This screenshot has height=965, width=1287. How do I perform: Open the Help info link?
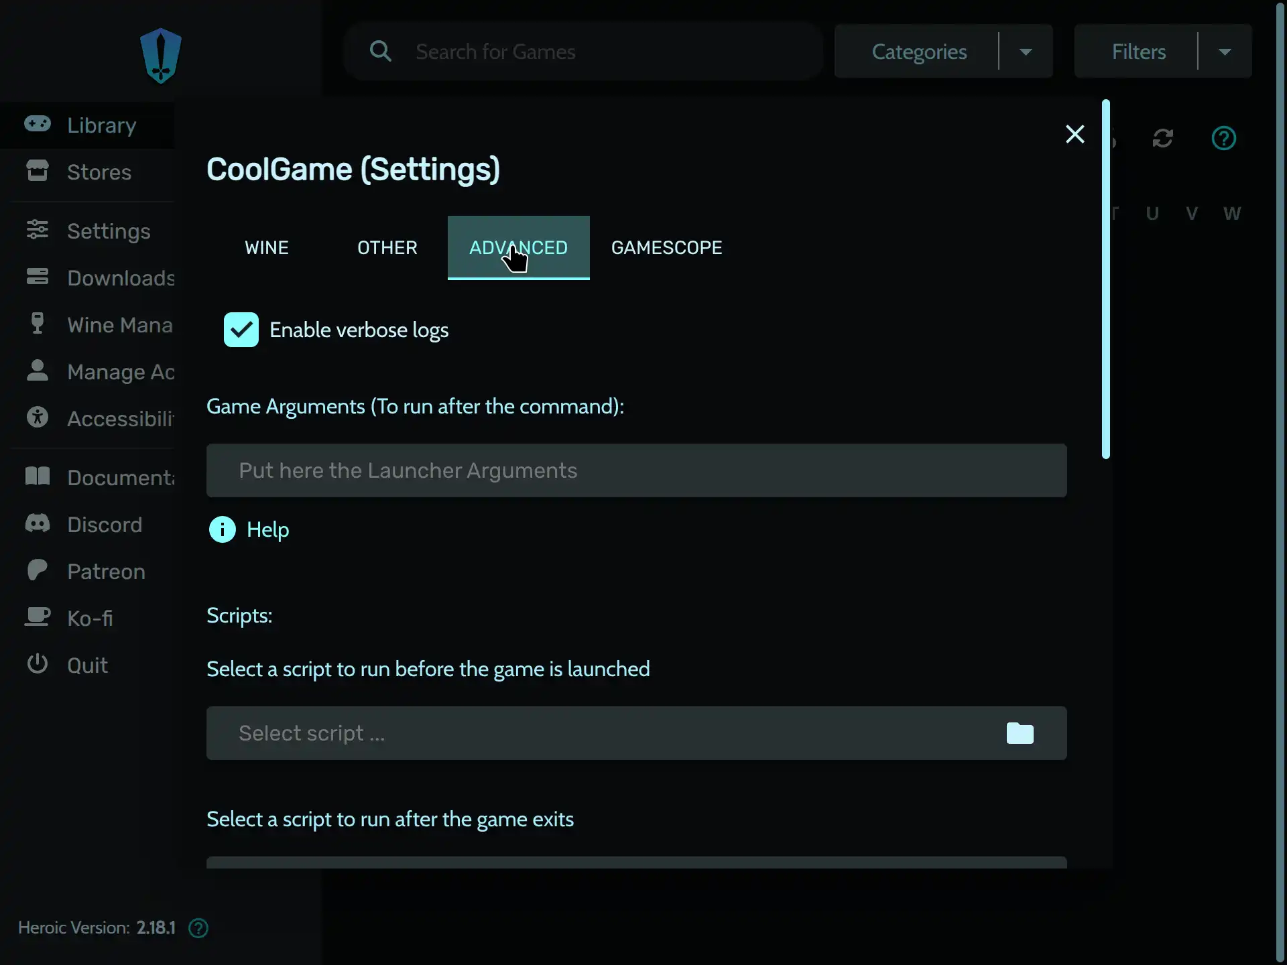[267, 529]
